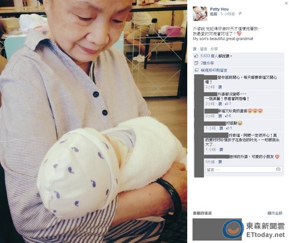The width and height of the screenshot is (289, 243).
Task: Click the 分享 share link under the post
Action: (x=214, y=49)
